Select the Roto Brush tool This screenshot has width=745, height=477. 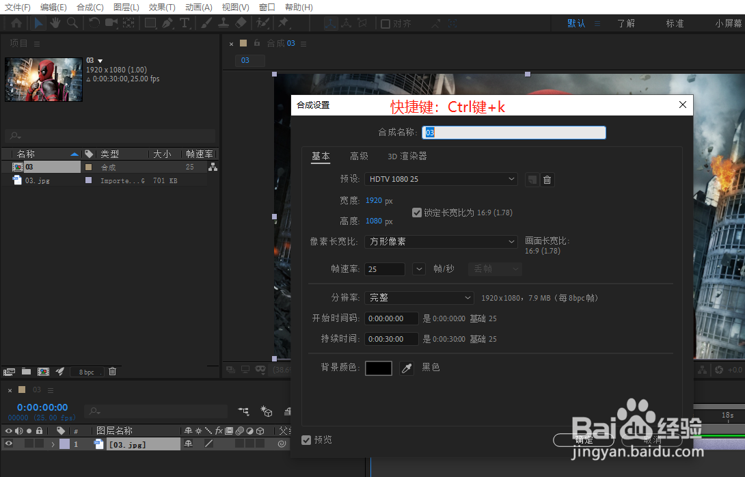click(x=262, y=23)
